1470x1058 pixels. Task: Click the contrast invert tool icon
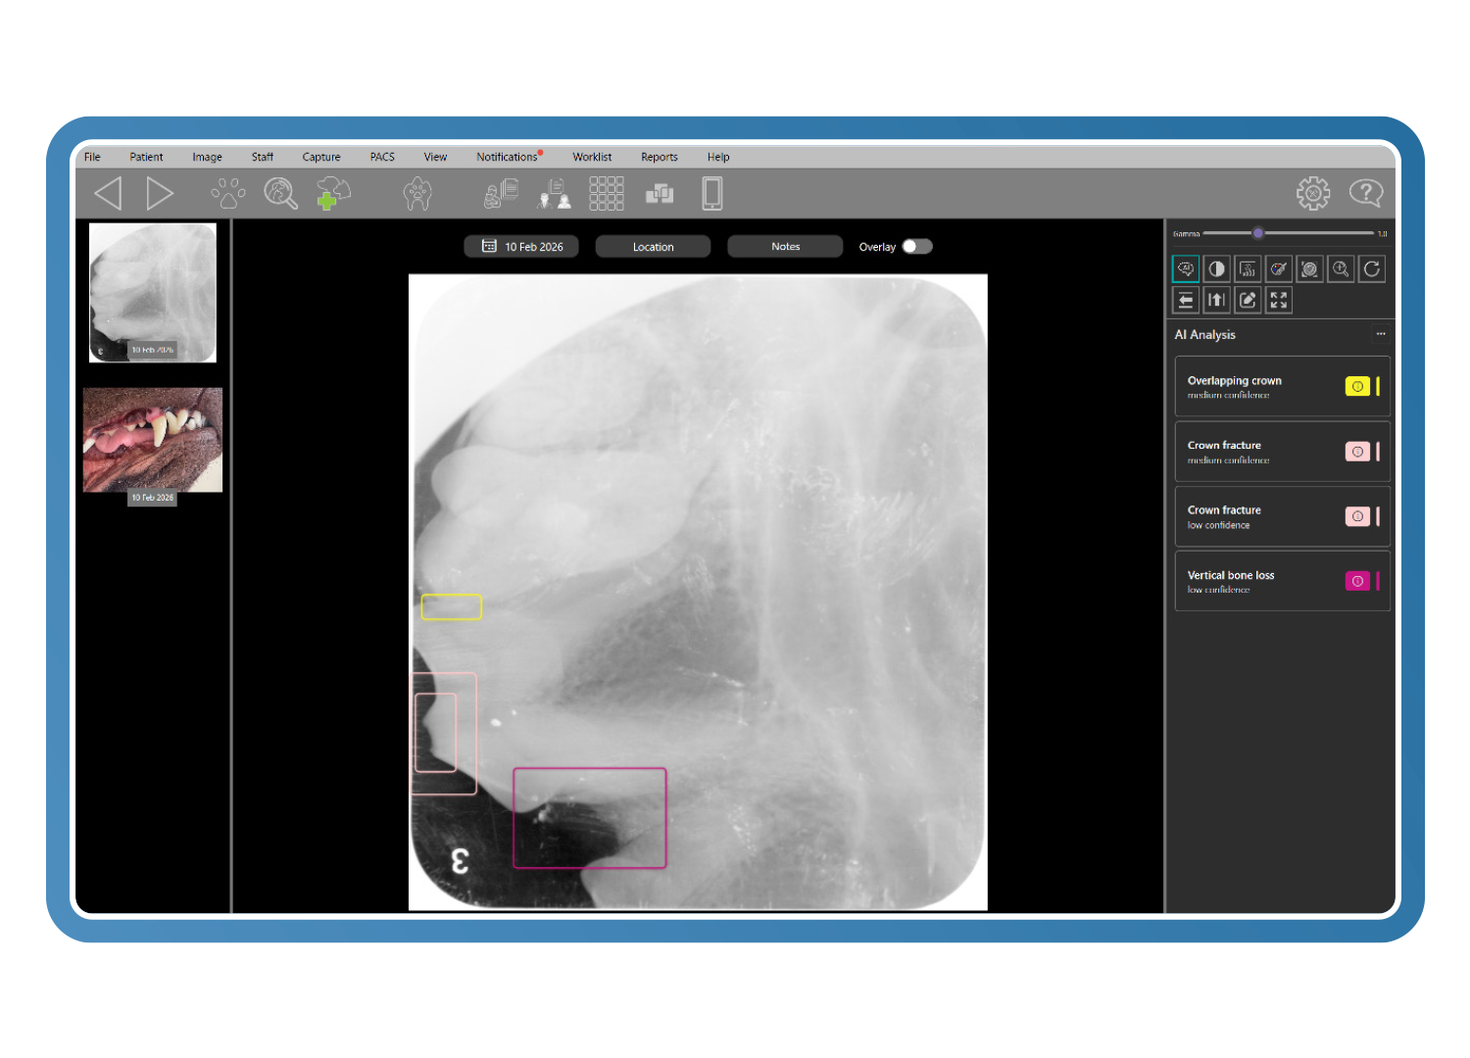click(x=1216, y=268)
